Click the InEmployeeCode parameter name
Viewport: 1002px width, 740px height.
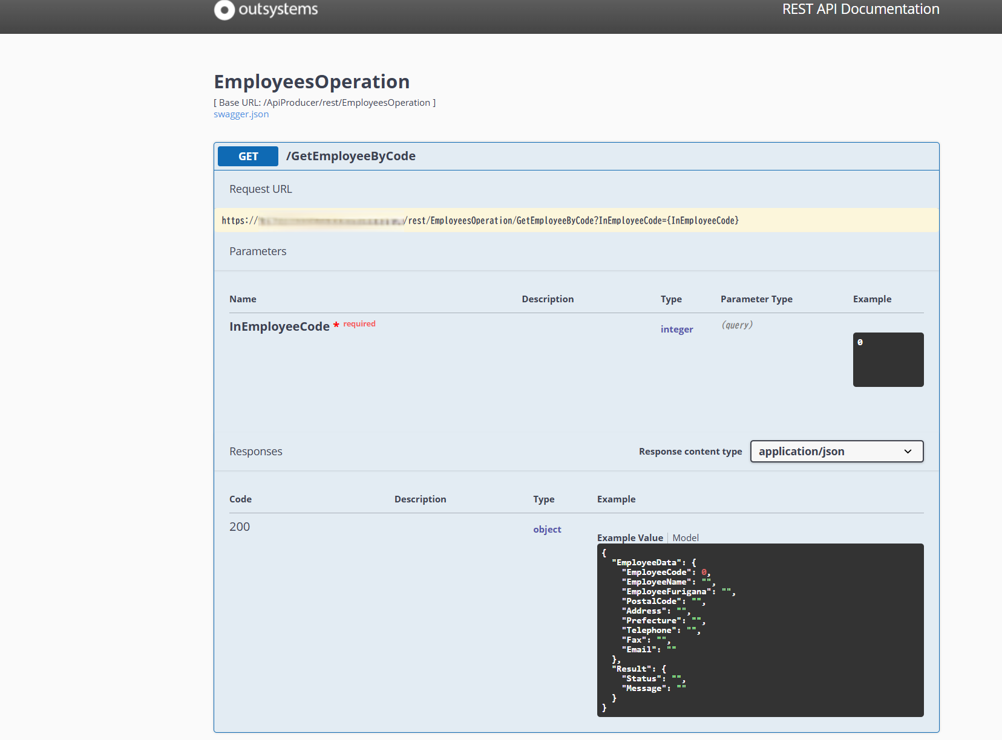[x=279, y=326]
